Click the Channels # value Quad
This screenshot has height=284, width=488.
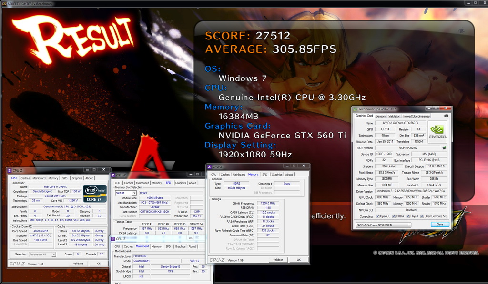click(286, 183)
